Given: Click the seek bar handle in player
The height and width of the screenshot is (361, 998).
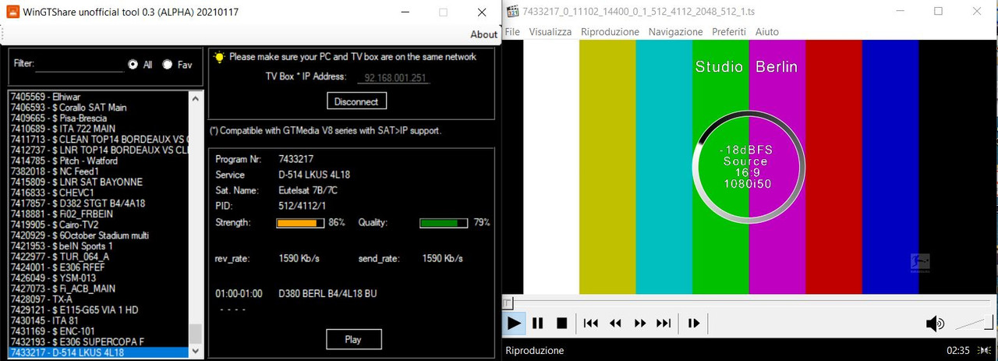Looking at the screenshot, I should coord(507,303).
